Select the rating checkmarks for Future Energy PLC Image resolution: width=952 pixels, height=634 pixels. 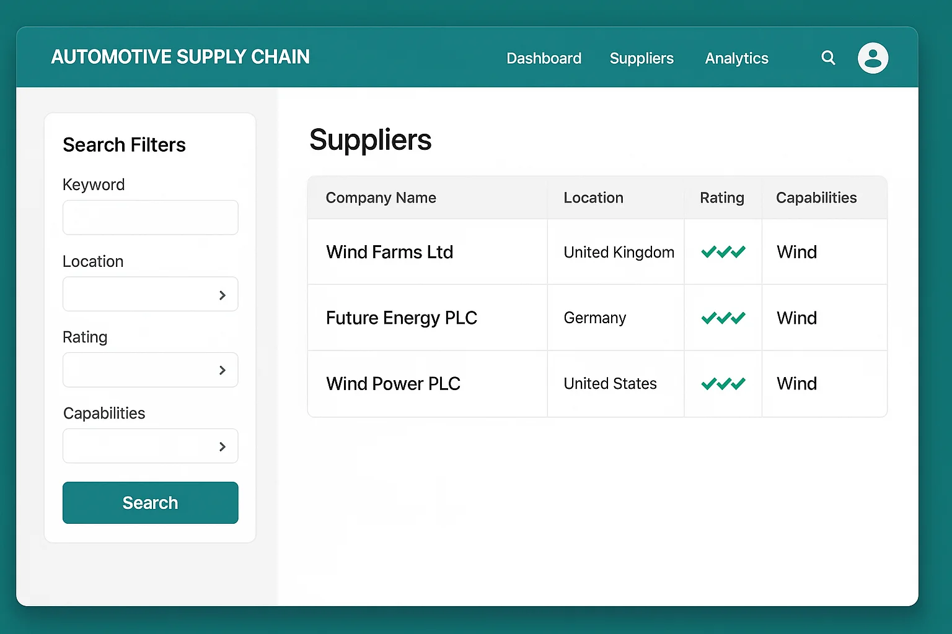pyautogui.click(x=723, y=318)
